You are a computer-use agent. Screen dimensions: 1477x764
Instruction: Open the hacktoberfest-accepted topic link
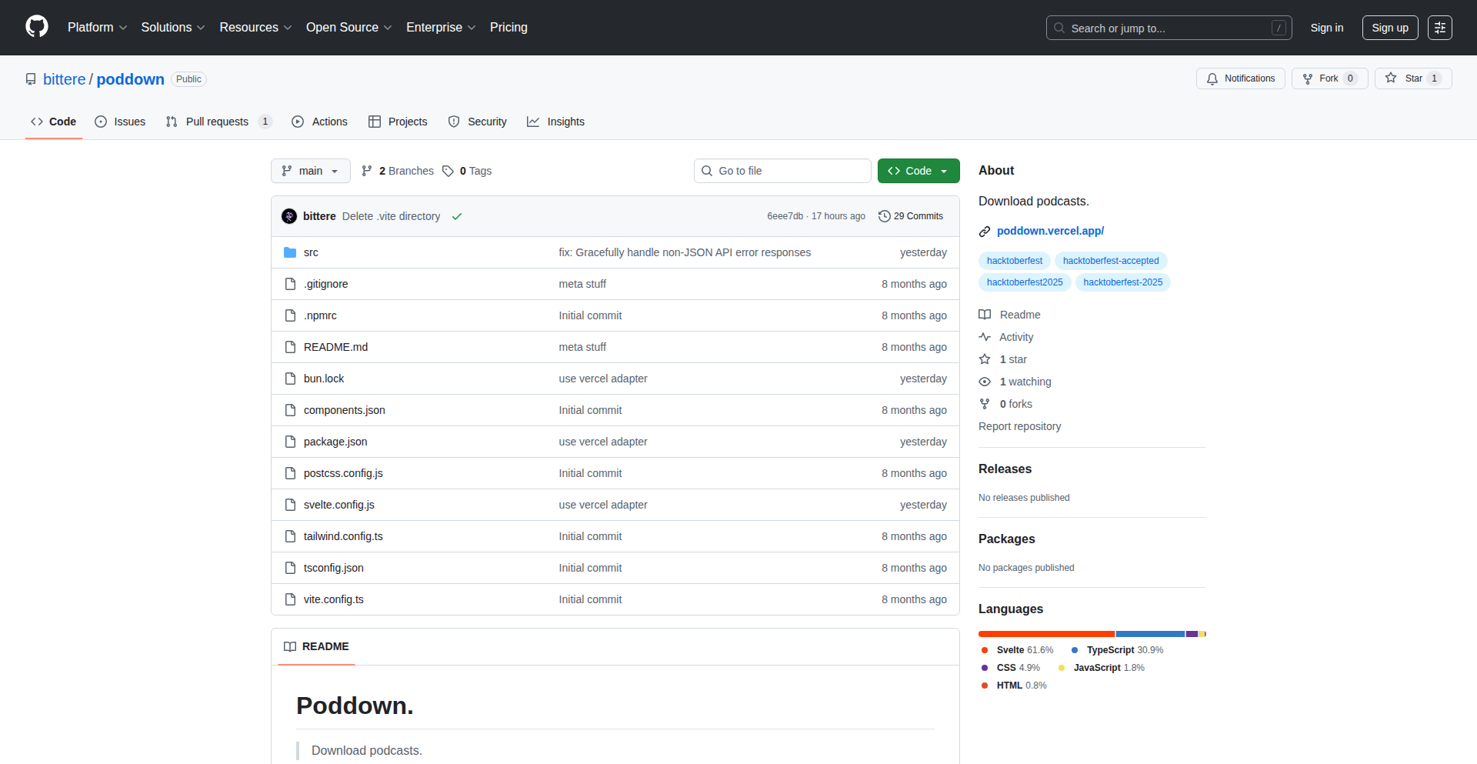pos(1110,261)
